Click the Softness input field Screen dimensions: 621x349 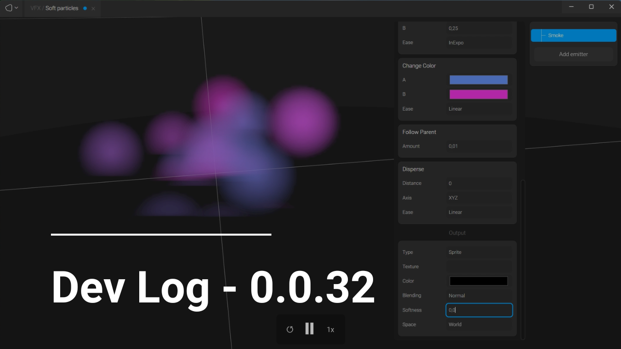[479, 310]
